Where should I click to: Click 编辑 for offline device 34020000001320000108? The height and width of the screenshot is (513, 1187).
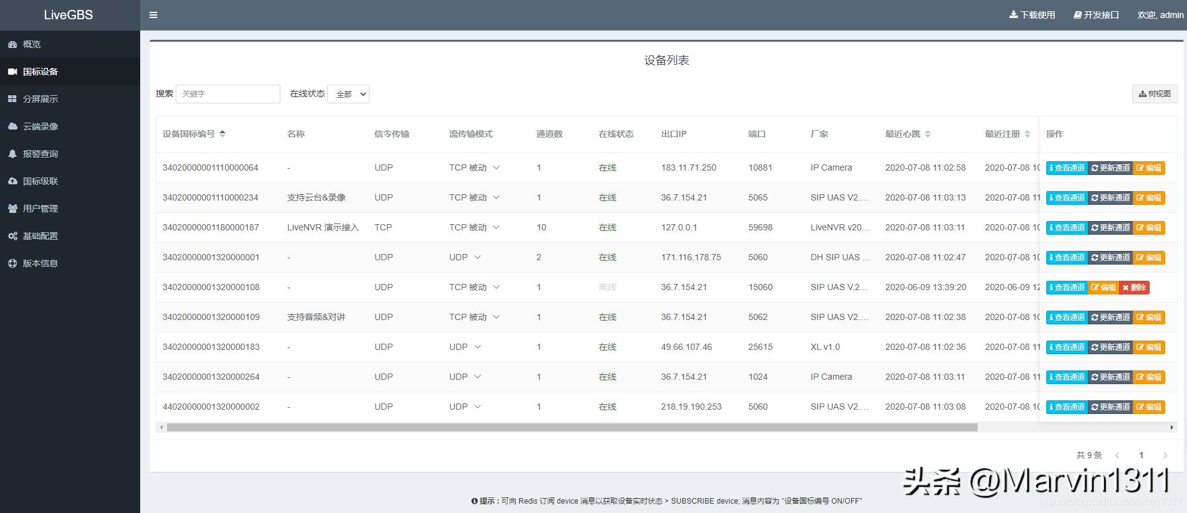click(1104, 287)
